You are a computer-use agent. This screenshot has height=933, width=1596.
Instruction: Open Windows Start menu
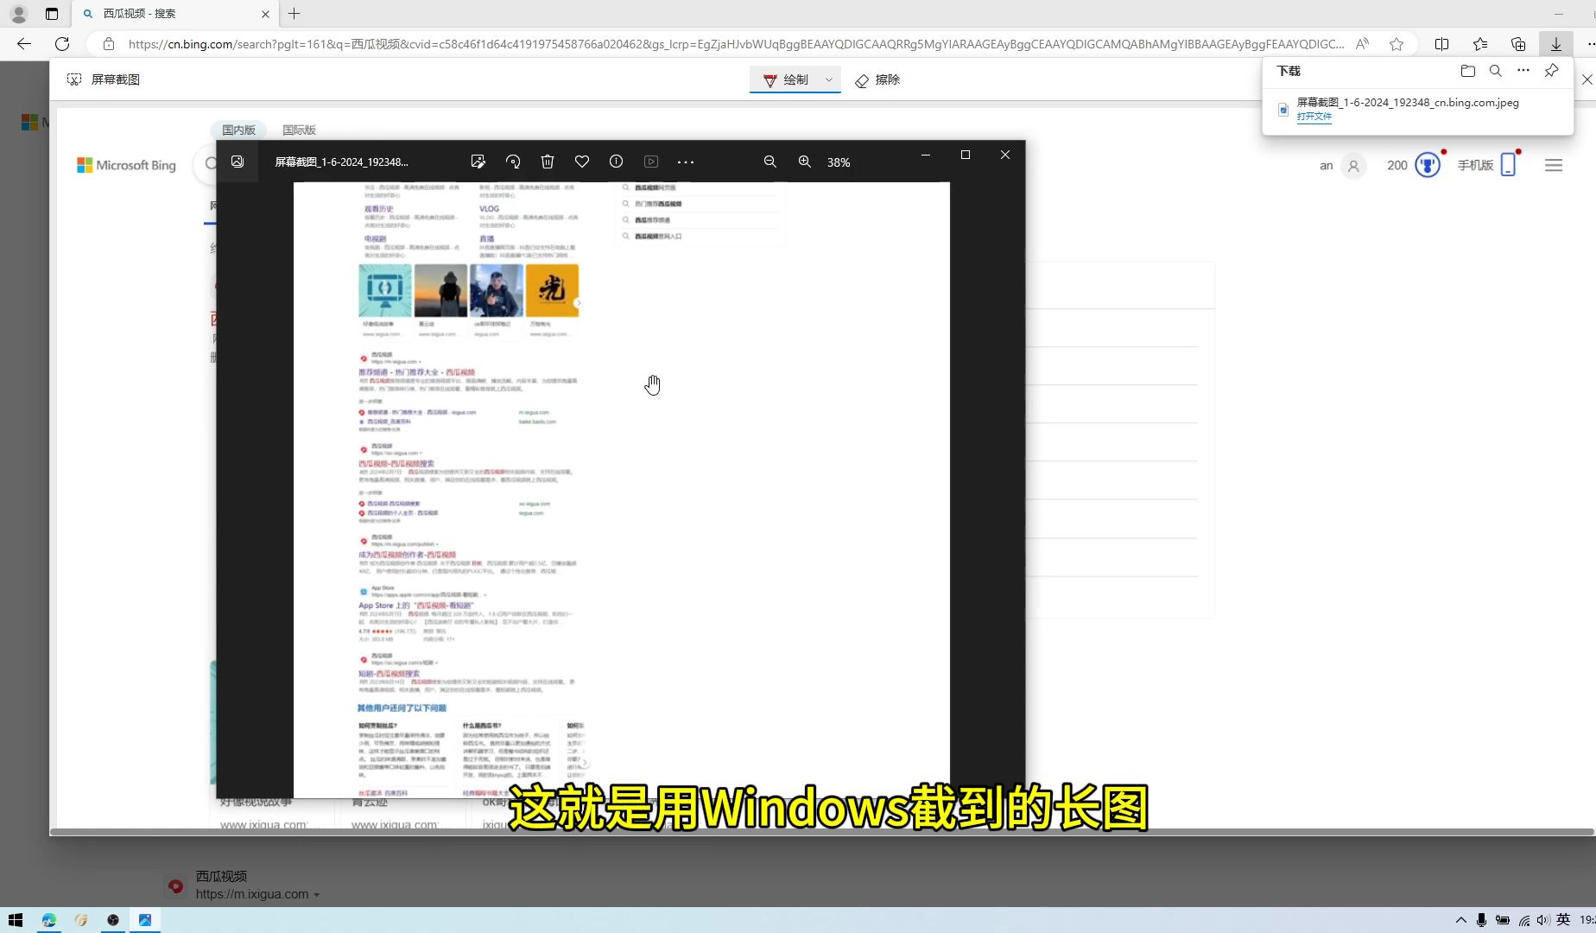16,920
